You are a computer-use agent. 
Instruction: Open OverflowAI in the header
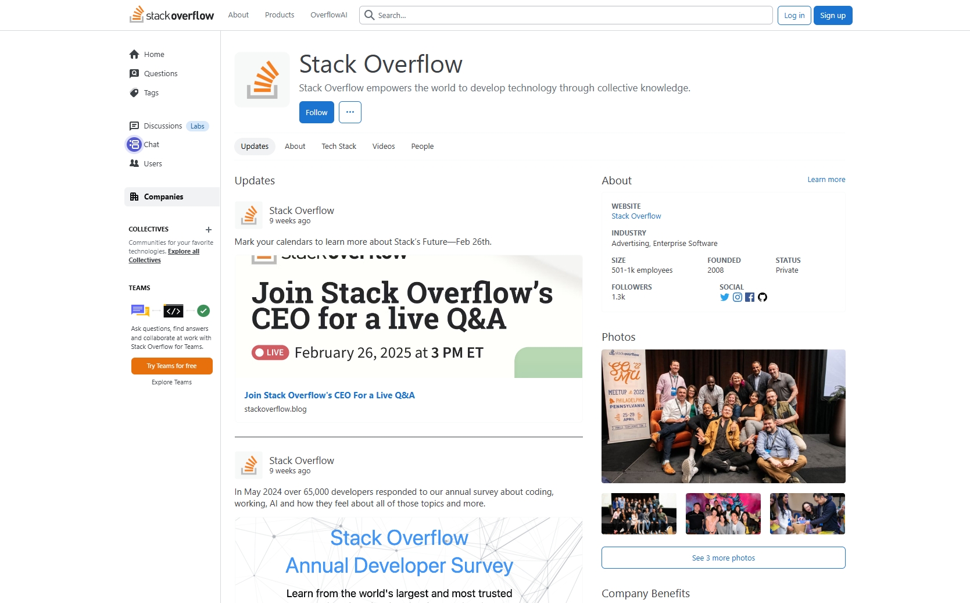[x=329, y=15]
